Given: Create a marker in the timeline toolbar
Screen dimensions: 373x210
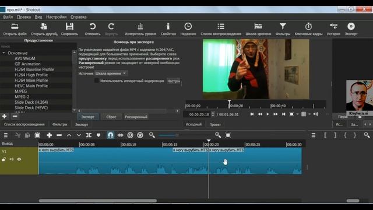Looking at the screenshot, I should [x=98, y=135].
